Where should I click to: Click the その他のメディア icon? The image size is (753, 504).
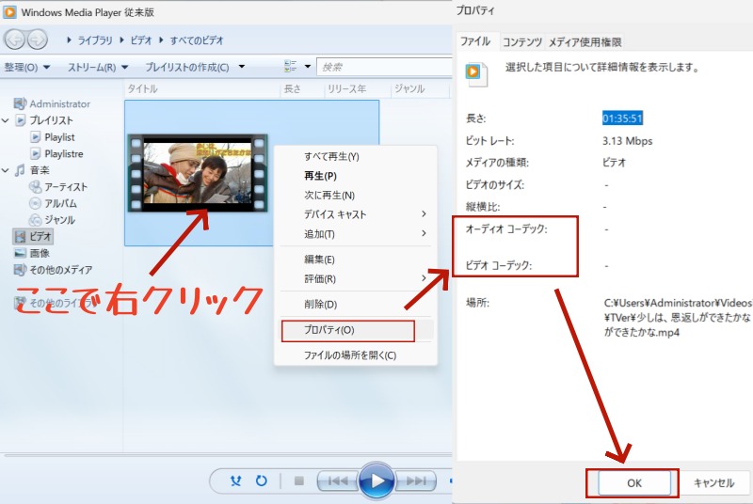[x=20, y=270]
